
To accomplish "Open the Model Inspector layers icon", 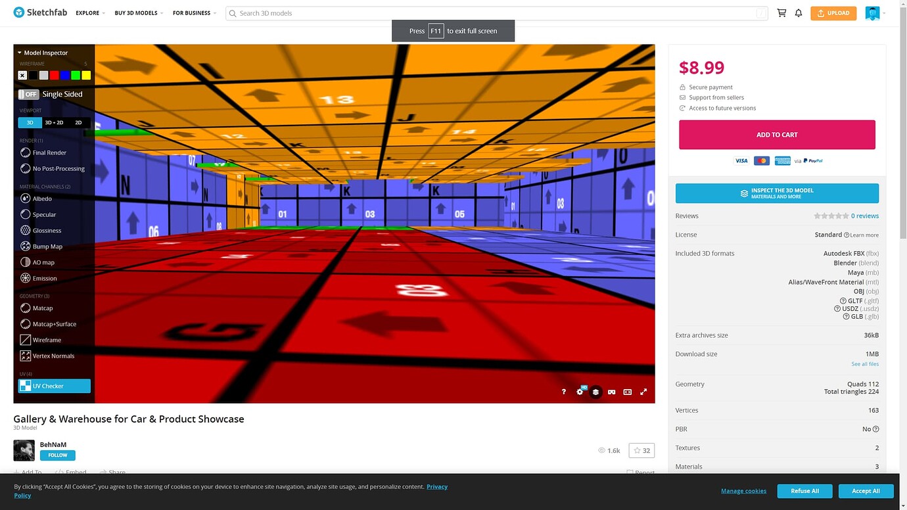I will (x=595, y=392).
